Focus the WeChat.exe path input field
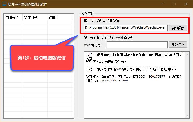Image resolution: width=193 pixels, height=122 pixels. (x=126, y=28)
